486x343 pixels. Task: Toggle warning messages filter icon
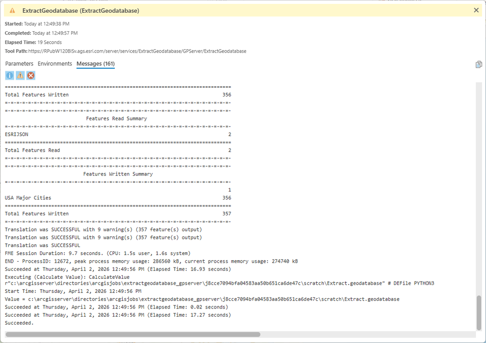tap(20, 76)
